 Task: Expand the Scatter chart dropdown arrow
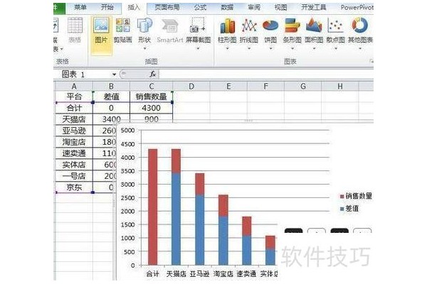pos(336,49)
